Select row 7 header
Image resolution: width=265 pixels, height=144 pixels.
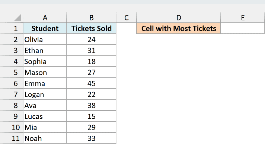pyautogui.click(x=11, y=94)
